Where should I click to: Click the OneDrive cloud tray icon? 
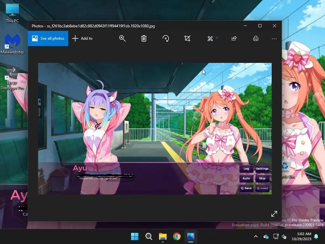[266, 236]
